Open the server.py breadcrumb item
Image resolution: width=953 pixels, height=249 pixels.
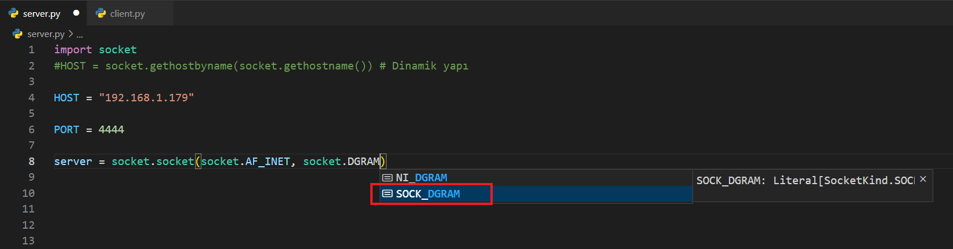tap(46, 34)
